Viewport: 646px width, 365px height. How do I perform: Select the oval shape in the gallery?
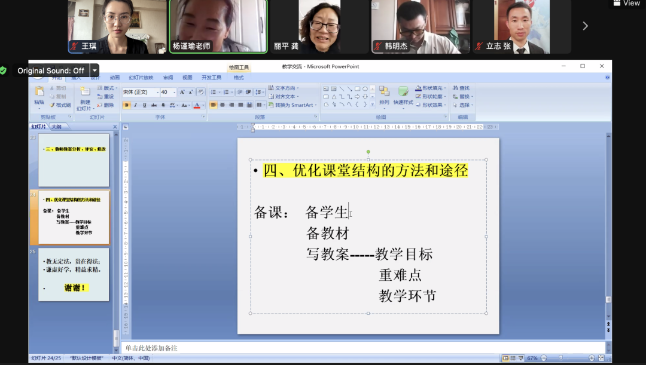[365, 88]
